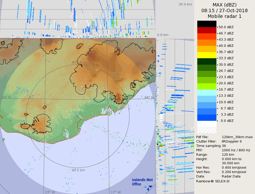
Task: Click the MAX (dBZ) title text
Action: [x=224, y=5]
